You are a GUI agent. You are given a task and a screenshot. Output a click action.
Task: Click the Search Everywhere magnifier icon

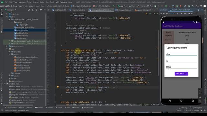pyautogui.click(x=197, y=6)
